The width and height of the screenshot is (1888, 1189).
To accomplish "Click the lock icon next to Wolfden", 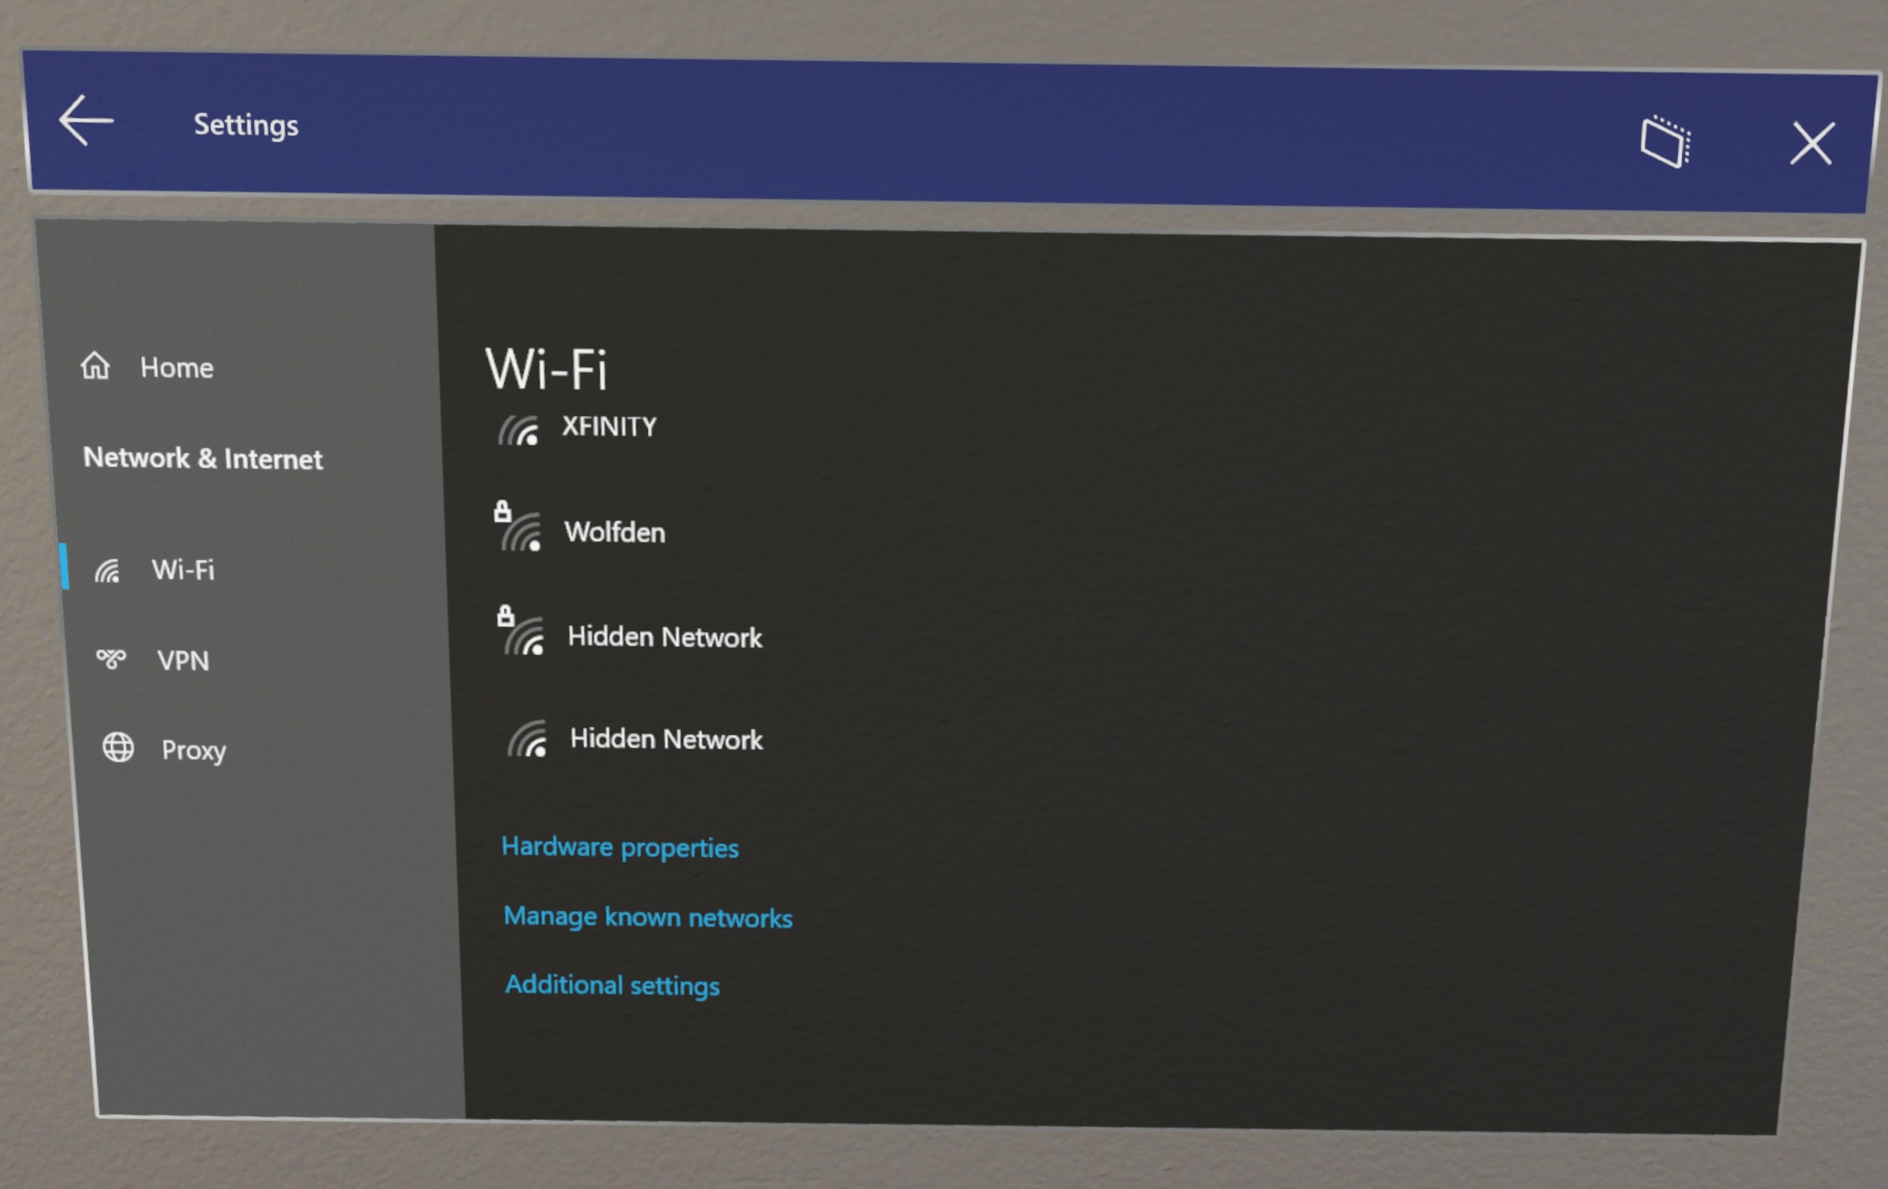I will pos(504,511).
